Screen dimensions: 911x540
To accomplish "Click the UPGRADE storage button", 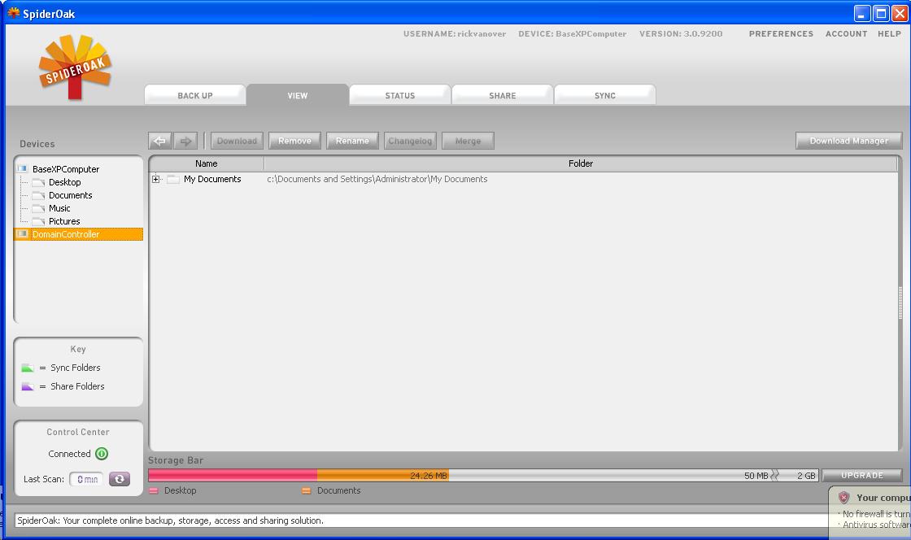I will pos(862,476).
